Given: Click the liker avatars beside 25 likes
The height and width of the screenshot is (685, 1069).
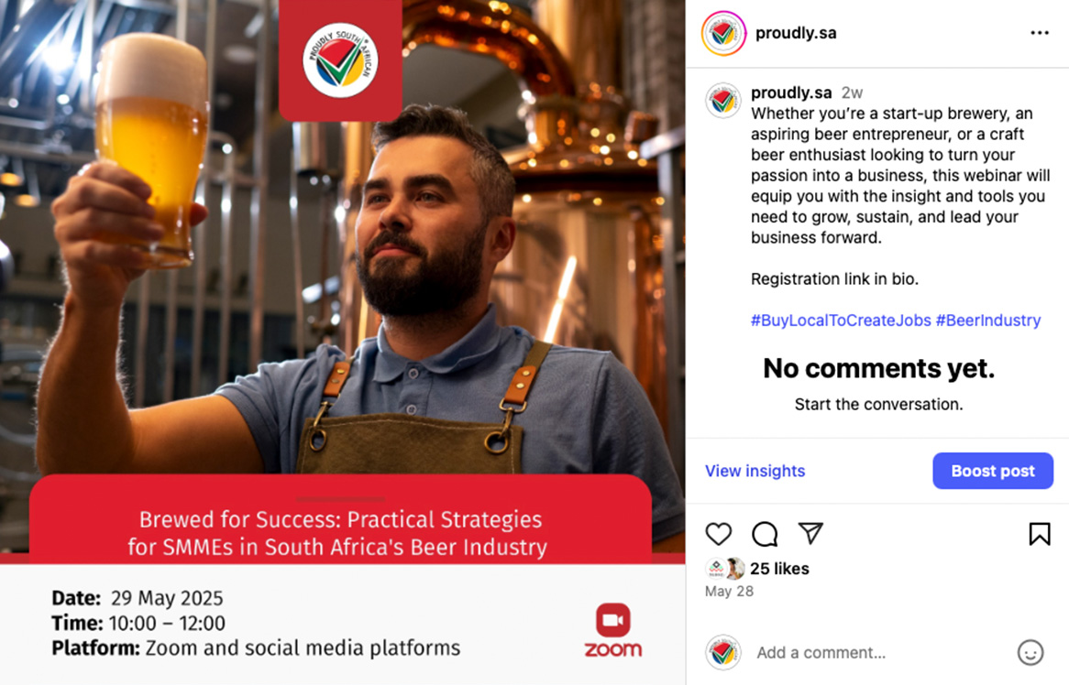Looking at the screenshot, I should click(725, 568).
